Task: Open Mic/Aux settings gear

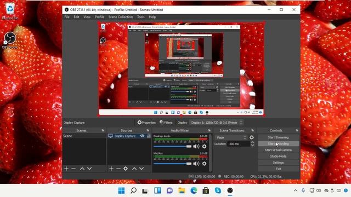Action: coord(204,164)
